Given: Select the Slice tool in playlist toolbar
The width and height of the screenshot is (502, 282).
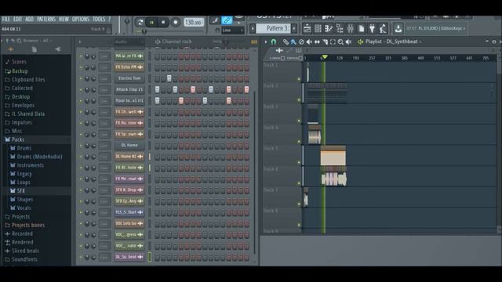Looking at the screenshot, I should coord(325,42).
